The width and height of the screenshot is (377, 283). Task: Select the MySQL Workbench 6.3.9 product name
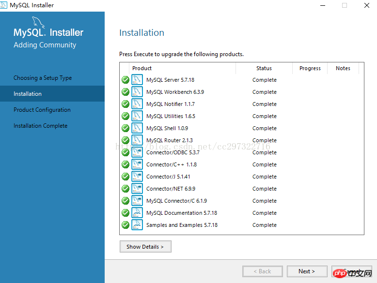(x=175, y=92)
